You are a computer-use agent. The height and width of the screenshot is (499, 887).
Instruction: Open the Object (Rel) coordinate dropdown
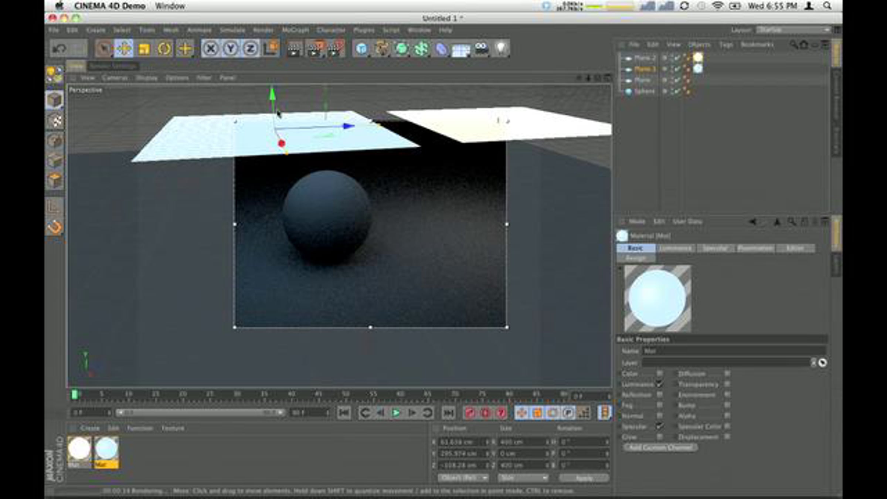[x=463, y=478]
